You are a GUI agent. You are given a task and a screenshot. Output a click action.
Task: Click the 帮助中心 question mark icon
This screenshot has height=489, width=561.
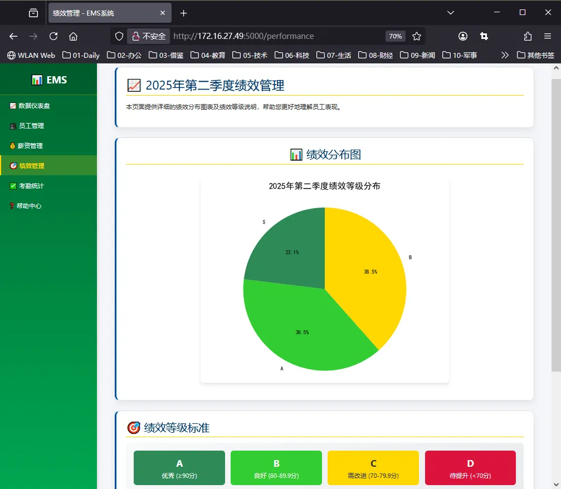tap(12, 206)
